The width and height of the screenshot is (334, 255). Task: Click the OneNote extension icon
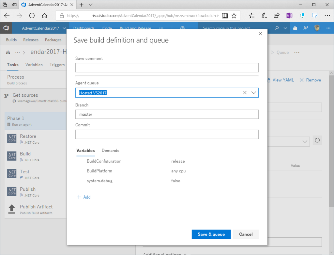tap(289, 16)
